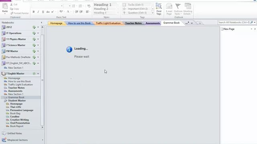The width and height of the screenshot is (257, 144).
Task: Click the bullets list icon
Action: [73, 6]
